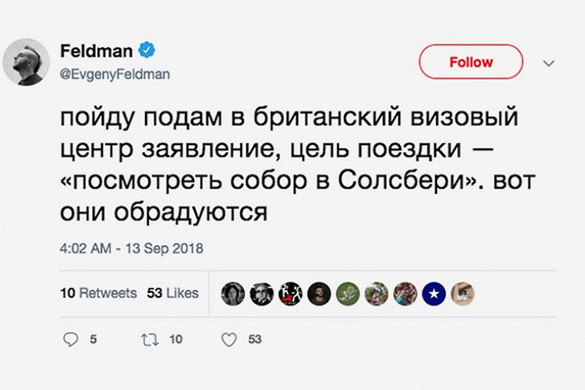
Task: Click the reply speech bubble icon
Action: pos(71,340)
